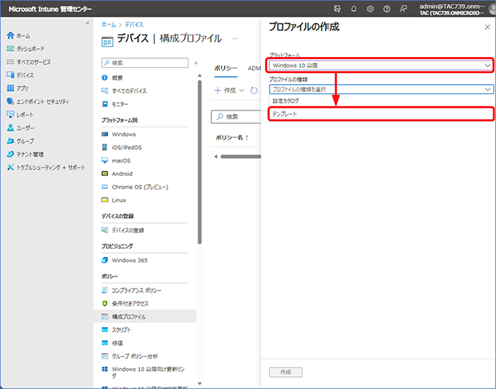Open テナント管理 in left navigation

25,154
